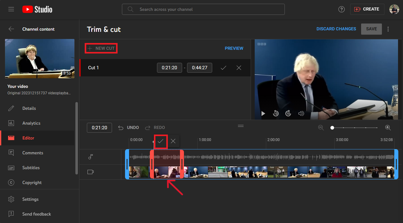Redo the last timeline edit
The width and height of the screenshot is (403, 223).
pyautogui.click(x=155, y=128)
